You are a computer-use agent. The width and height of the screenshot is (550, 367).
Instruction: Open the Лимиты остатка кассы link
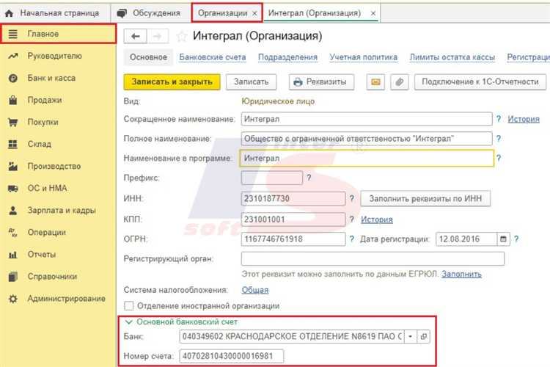pyautogui.click(x=452, y=57)
